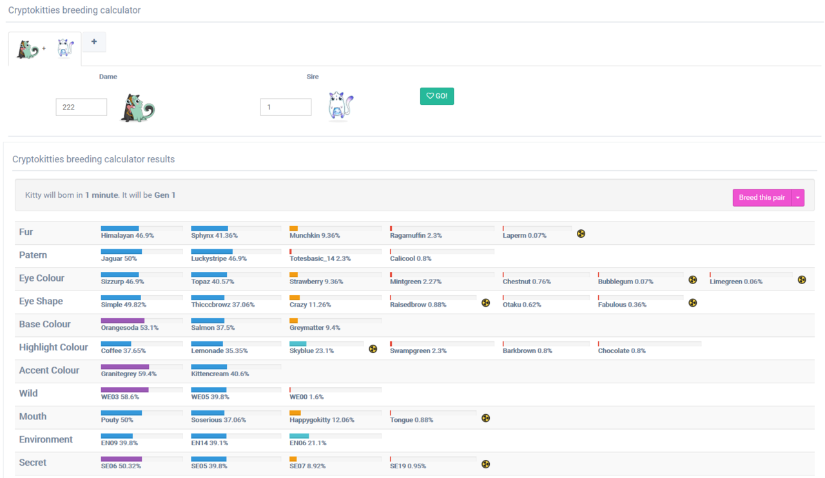The height and width of the screenshot is (478, 825).
Task: Click the Coffee 37.65% label
Action: click(123, 351)
